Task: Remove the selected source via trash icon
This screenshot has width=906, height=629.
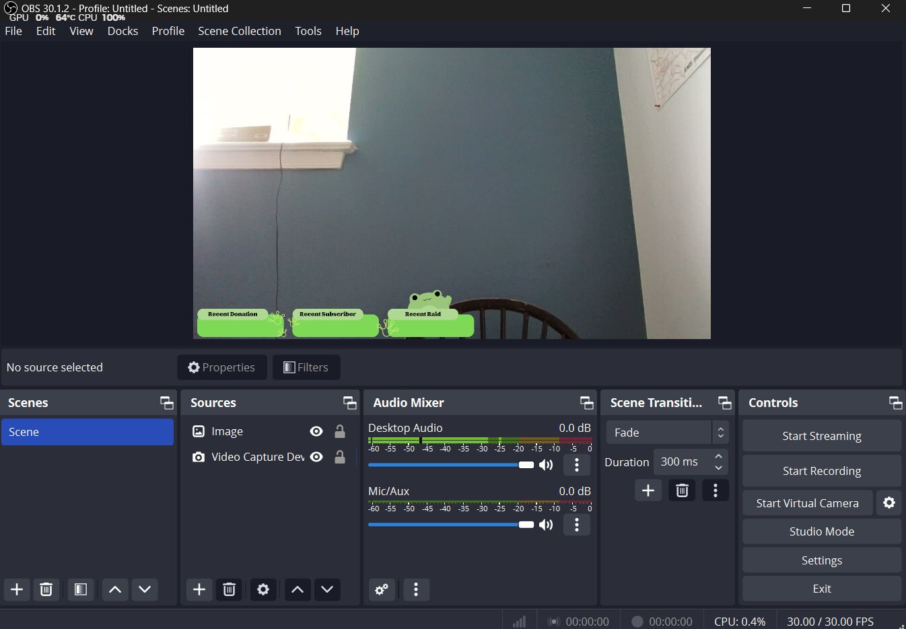Action: [x=229, y=589]
